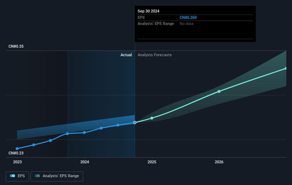
Task: Click the EPS data point just before the highlighted one
Action: click(118, 125)
